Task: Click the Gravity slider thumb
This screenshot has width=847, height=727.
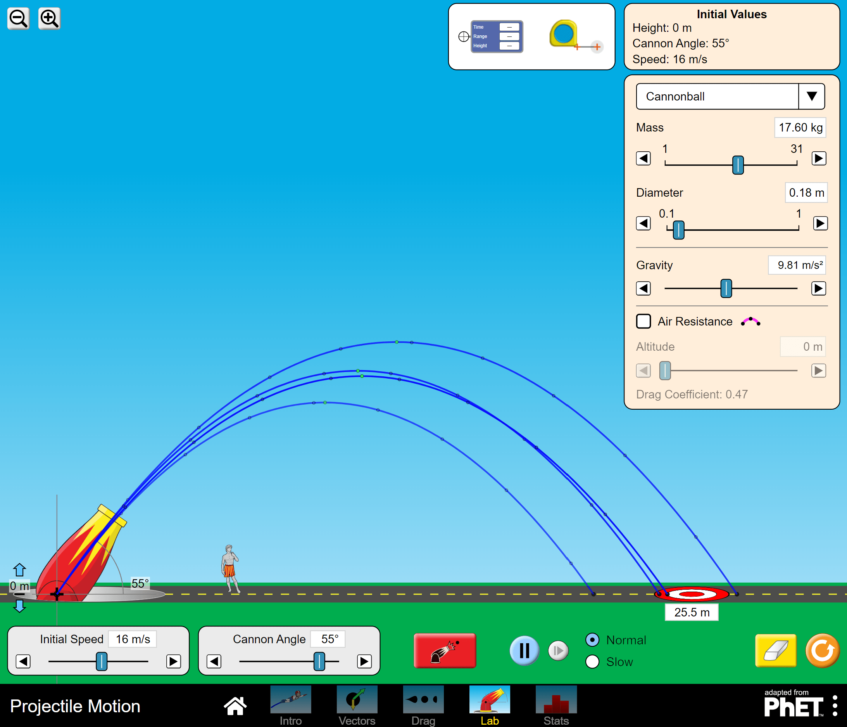Action: pyautogui.click(x=726, y=288)
